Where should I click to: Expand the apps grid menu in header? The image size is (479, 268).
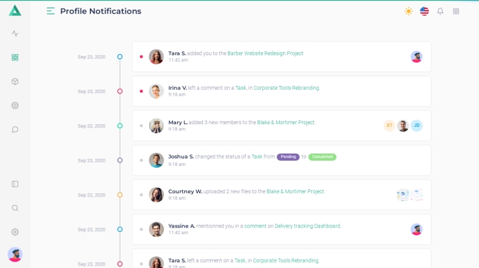[x=456, y=11]
